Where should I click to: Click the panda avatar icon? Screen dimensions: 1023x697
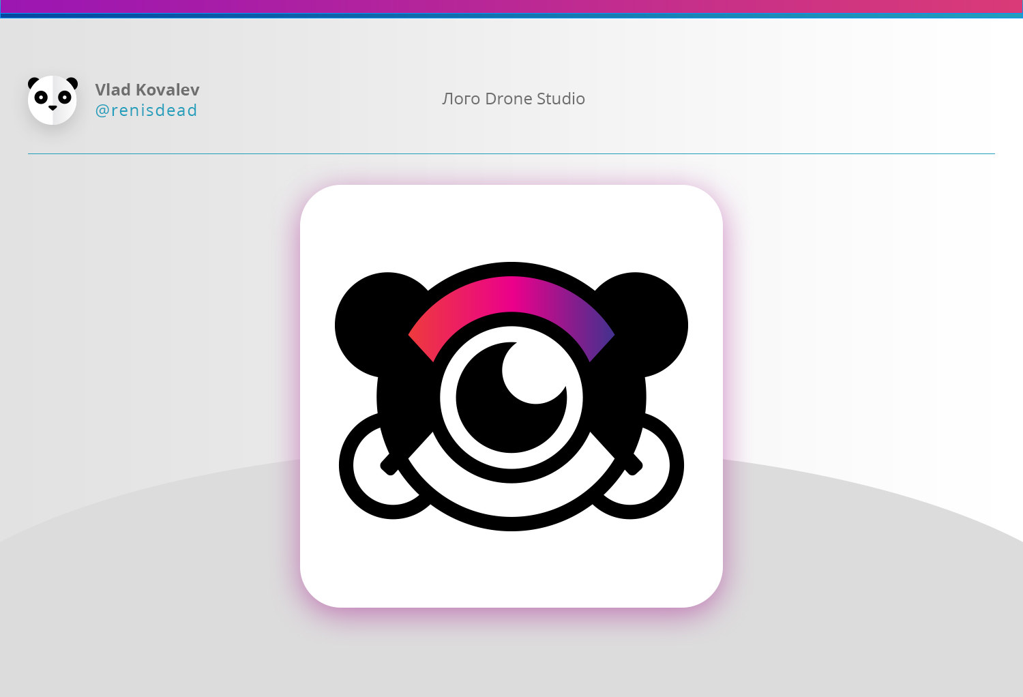coord(53,100)
